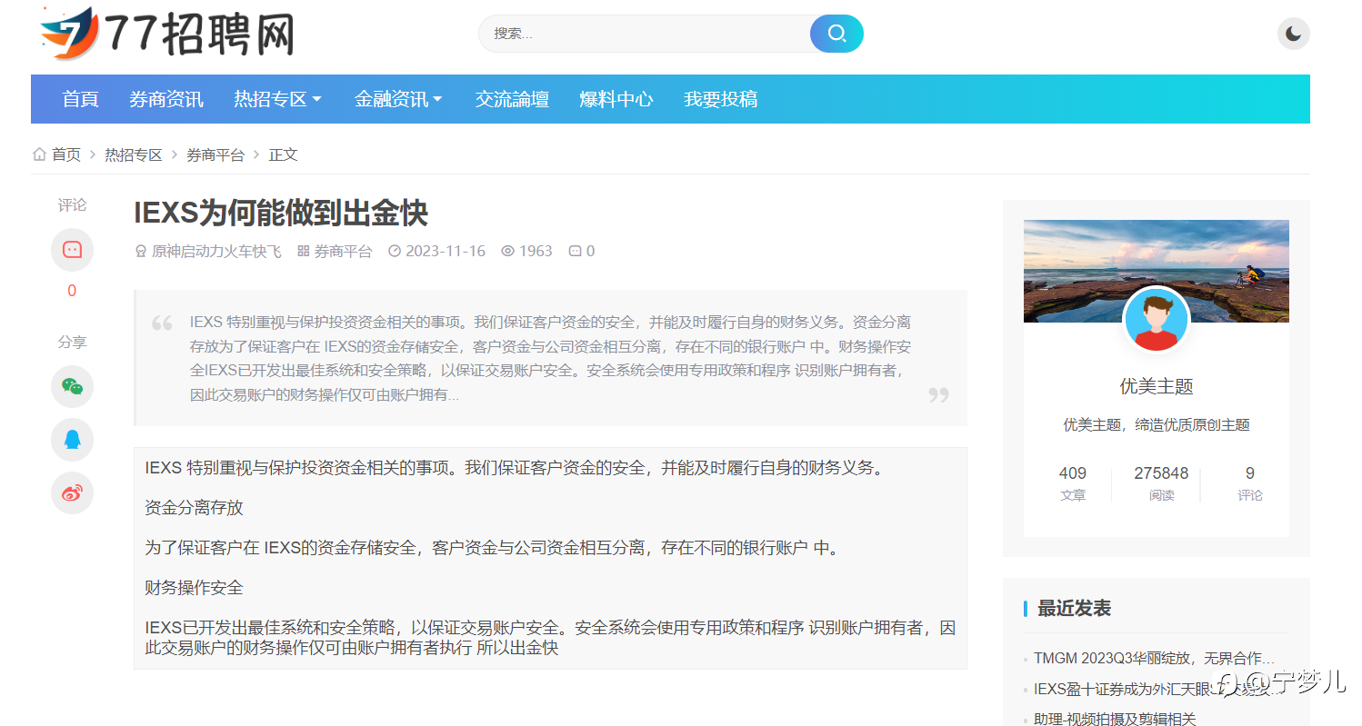Image resolution: width=1362 pixels, height=726 pixels.
Task: Open 优美主题 author name
Action: (1157, 386)
